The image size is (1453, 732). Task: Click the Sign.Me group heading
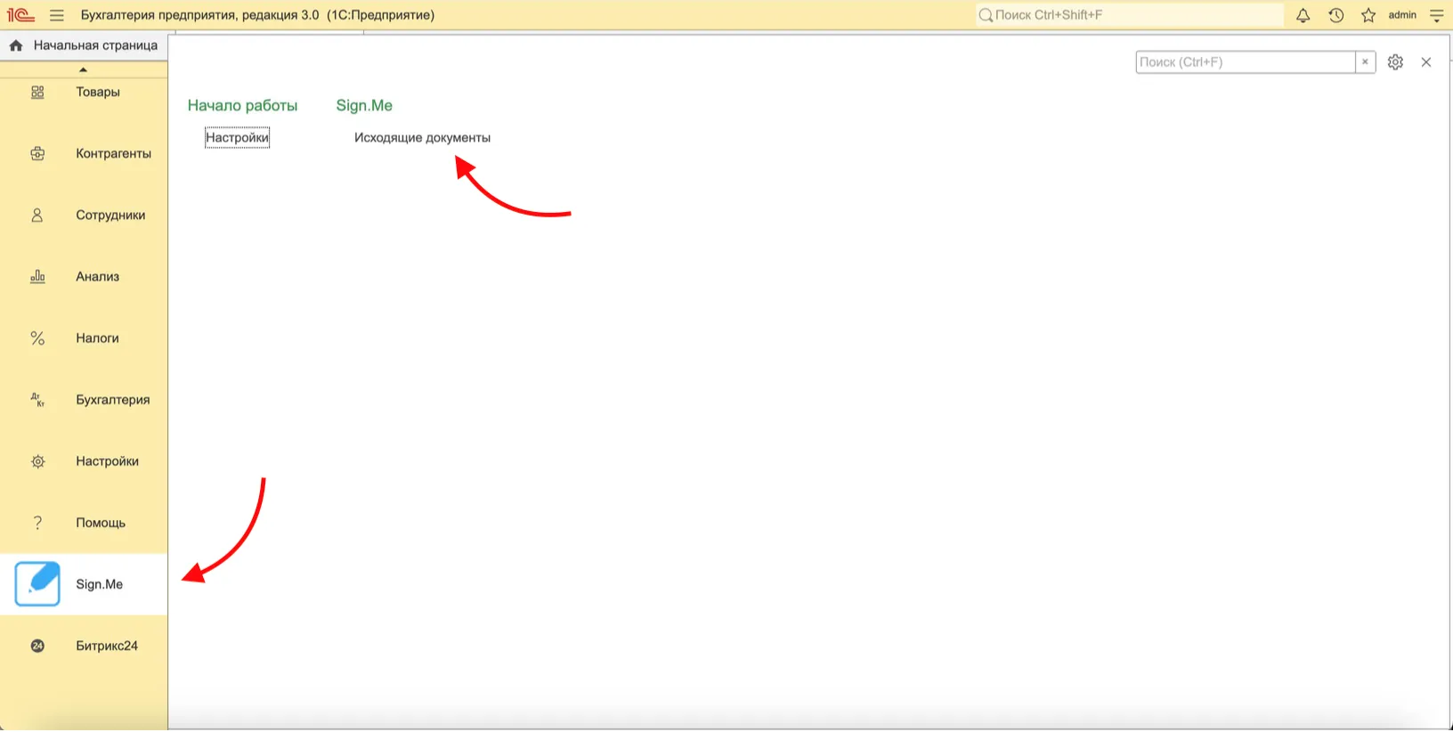(x=364, y=105)
